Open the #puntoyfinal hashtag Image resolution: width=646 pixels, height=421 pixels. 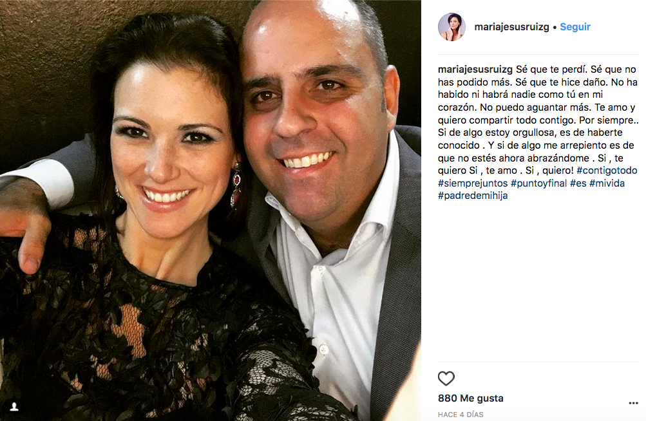pyautogui.click(x=539, y=183)
